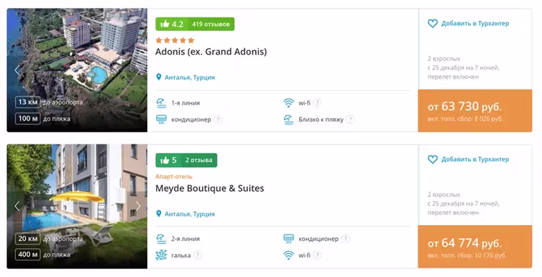
Task: Click wi-fi icon in Meyde card
Action: 288,255
